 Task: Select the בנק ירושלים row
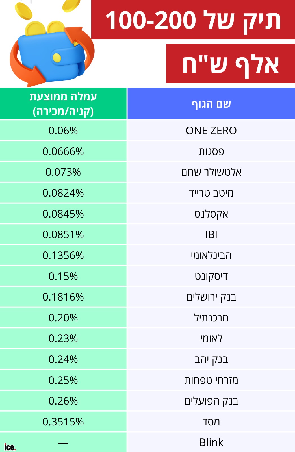pos(147,297)
